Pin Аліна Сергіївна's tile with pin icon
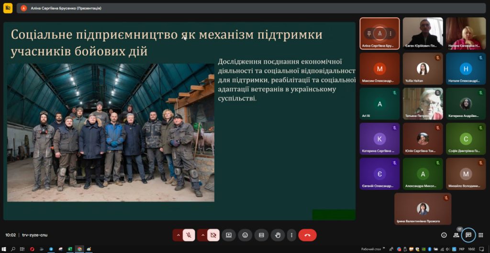Viewport: 490px width, 253px height. click(x=369, y=34)
